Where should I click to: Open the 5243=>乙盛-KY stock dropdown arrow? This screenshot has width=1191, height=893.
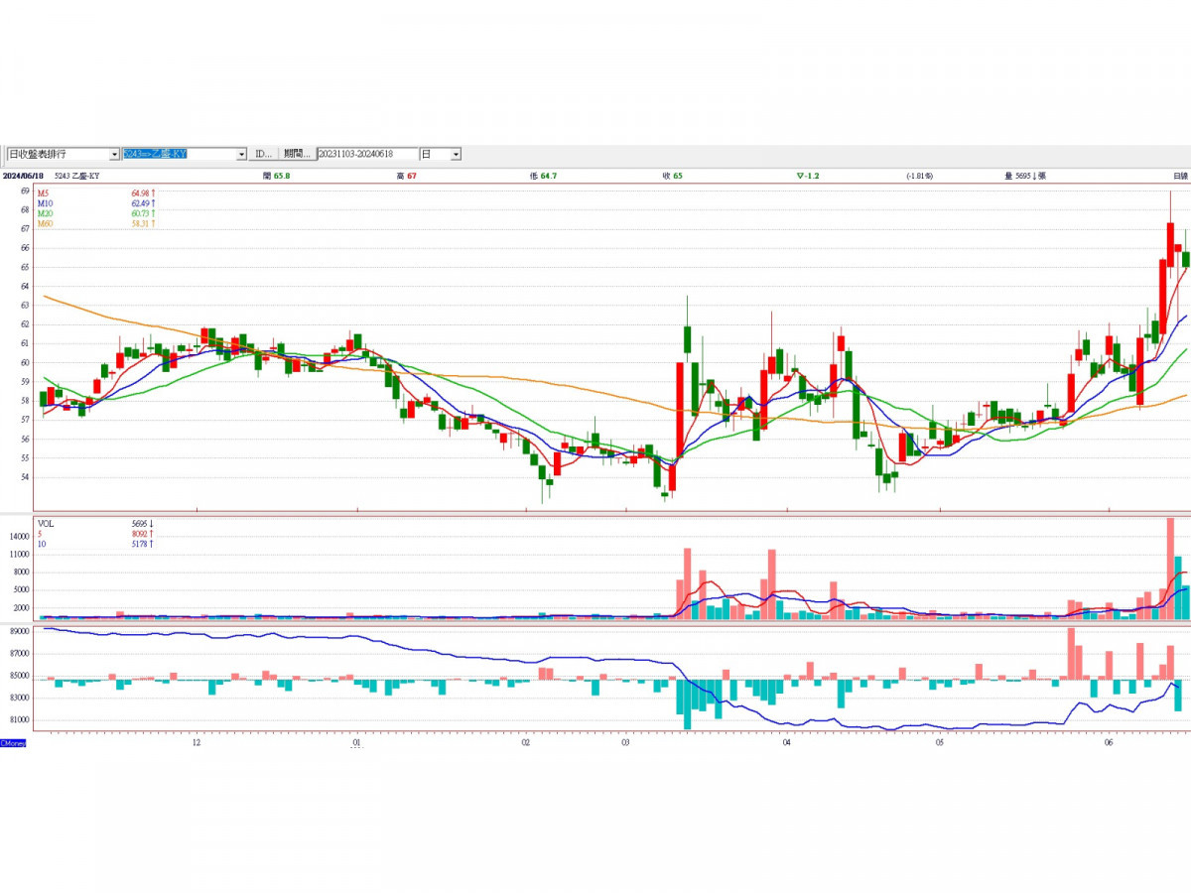[x=241, y=155]
